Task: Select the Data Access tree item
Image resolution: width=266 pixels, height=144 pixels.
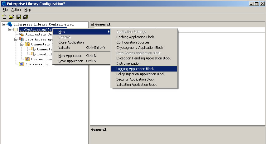Action: click(x=39, y=39)
